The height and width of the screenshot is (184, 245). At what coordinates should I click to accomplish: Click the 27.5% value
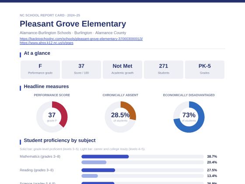tap(212, 170)
